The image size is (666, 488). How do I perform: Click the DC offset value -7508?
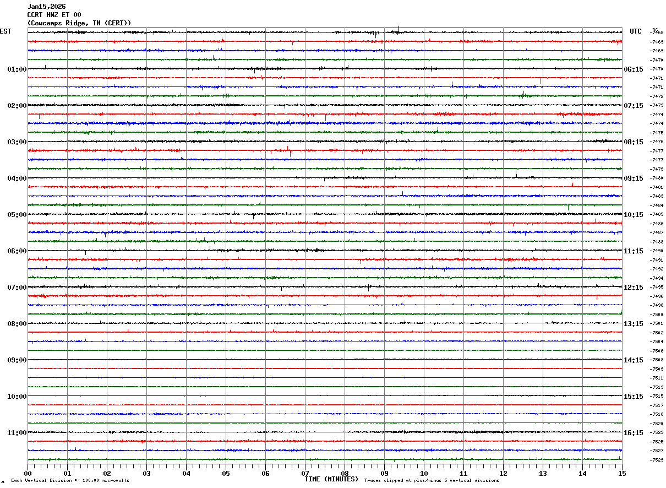click(657, 360)
